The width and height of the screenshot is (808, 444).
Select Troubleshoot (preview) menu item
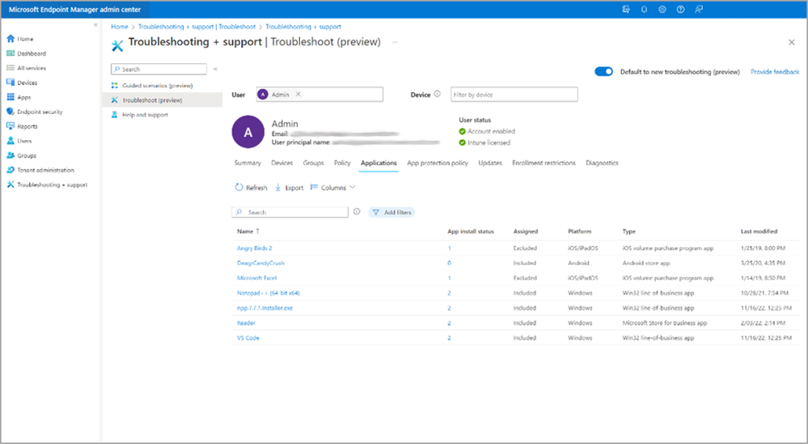tap(163, 100)
